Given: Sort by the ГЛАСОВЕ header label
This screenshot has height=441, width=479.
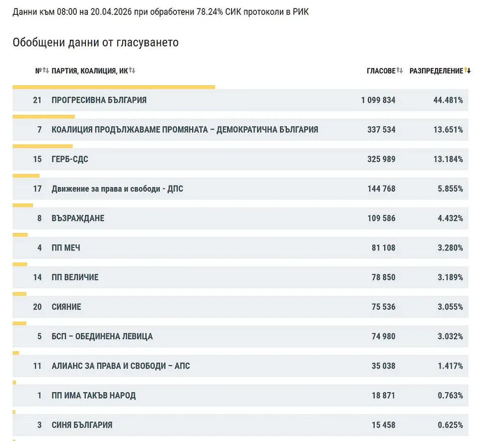Looking at the screenshot, I should pos(381,71).
